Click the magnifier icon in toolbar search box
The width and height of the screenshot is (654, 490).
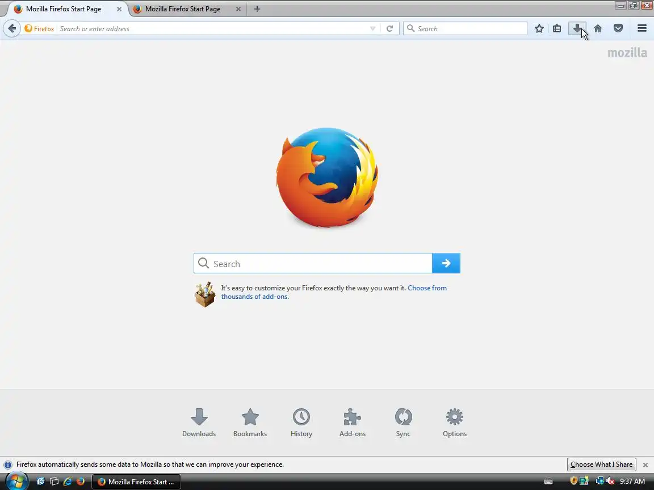click(x=410, y=28)
